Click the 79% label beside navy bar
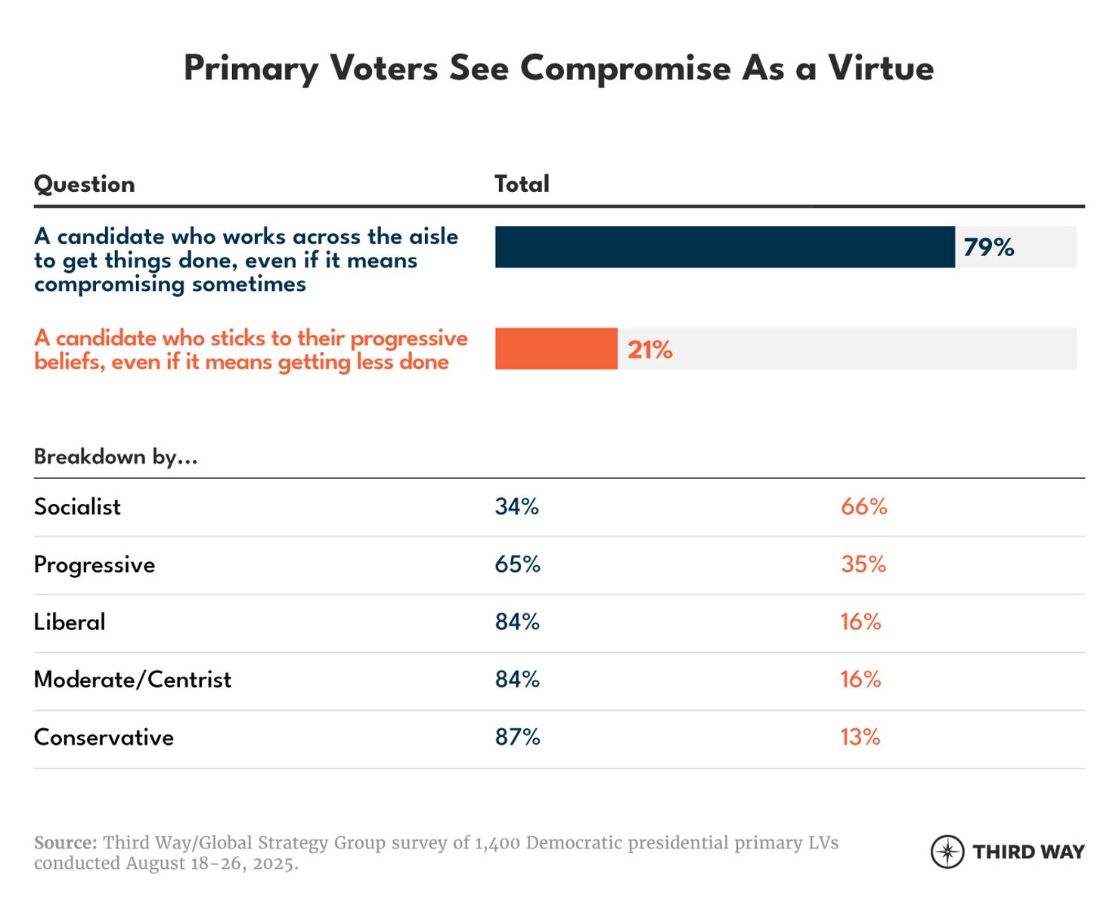Viewport: 1119px width, 899px height. coord(988,247)
